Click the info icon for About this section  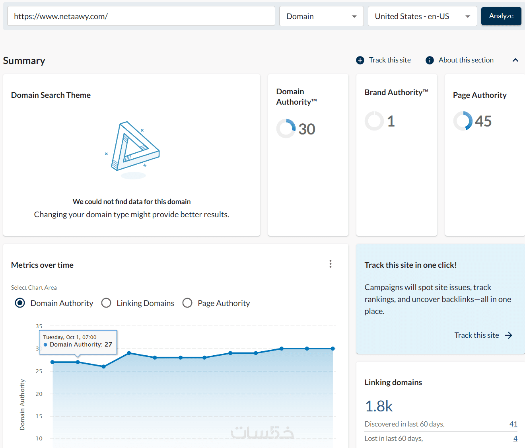click(430, 60)
